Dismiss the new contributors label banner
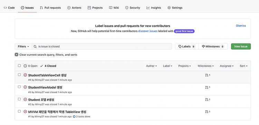The height and width of the screenshot is (125, 259). coord(241,26)
